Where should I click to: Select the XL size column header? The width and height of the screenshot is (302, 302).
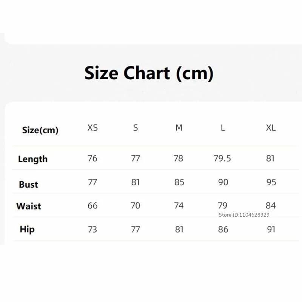point(271,128)
